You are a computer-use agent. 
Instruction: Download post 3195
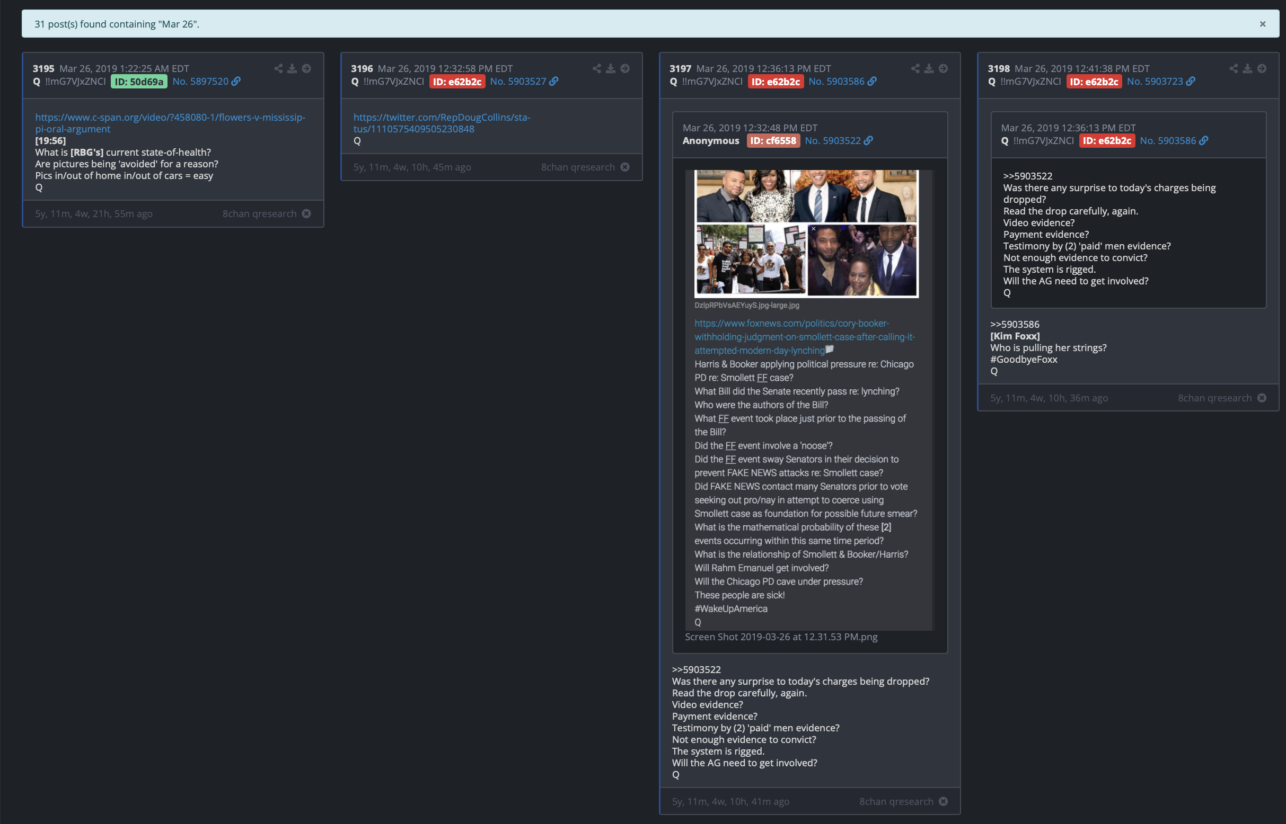click(292, 68)
